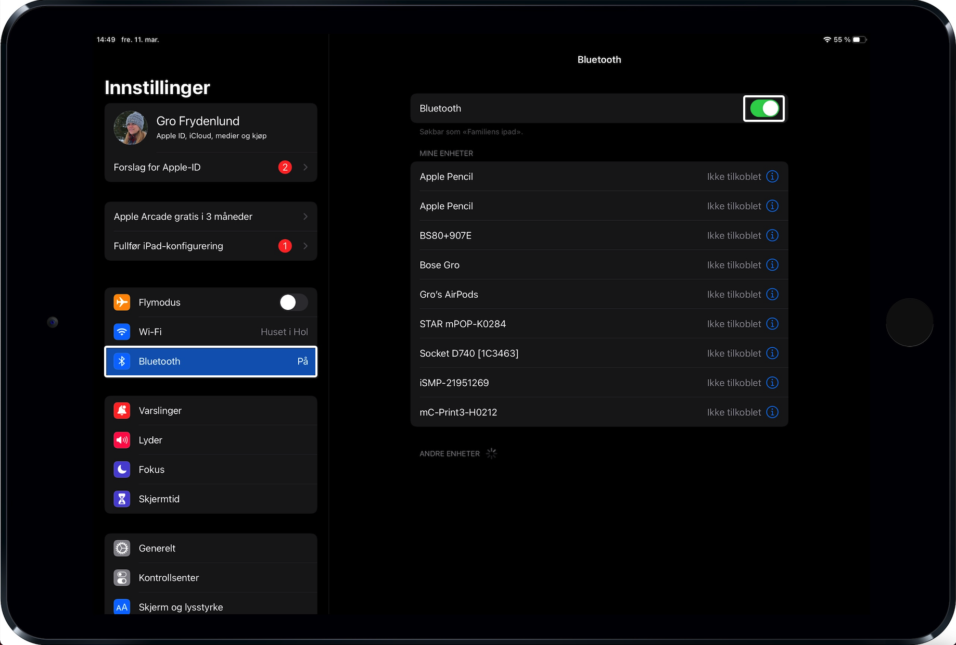Open Generelt settings
This screenshot has height=645, width=956.
(x=211, y=548)
